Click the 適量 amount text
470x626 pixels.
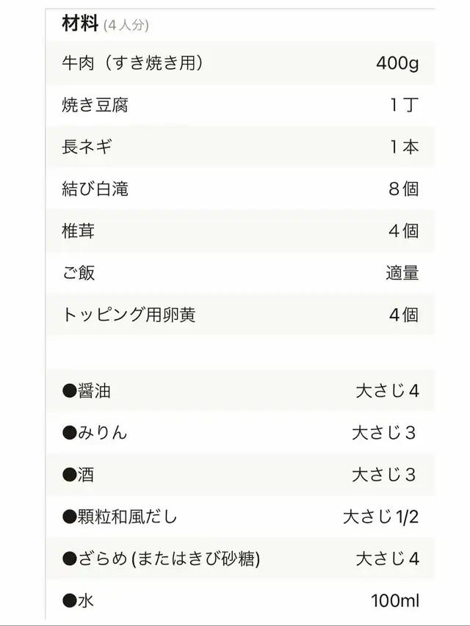tap(402, 273)
